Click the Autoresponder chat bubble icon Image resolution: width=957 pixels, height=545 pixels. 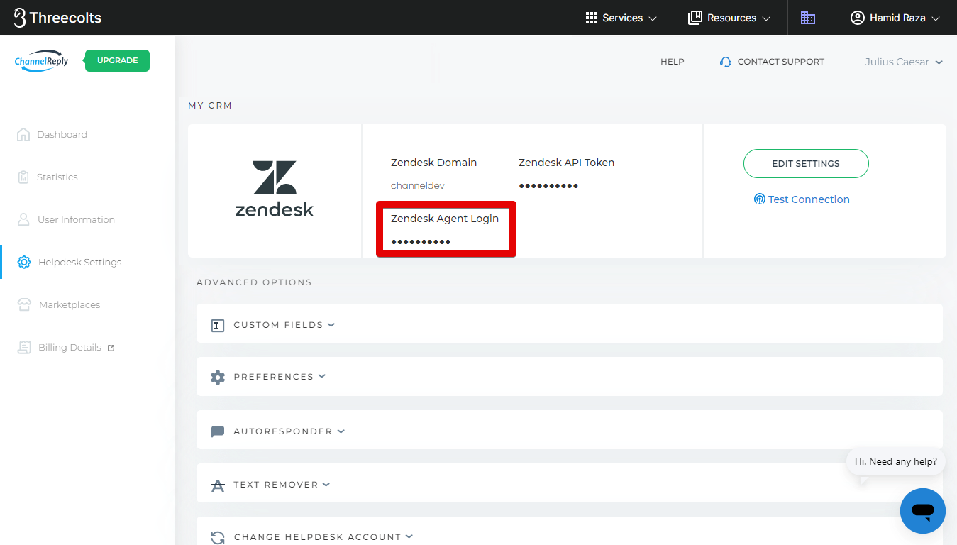[x=218, y=431]
